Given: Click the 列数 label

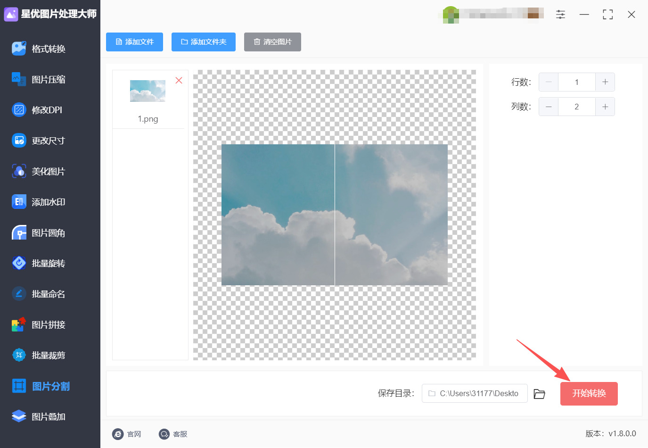Looking at the screenshot, I should point(521,107).
